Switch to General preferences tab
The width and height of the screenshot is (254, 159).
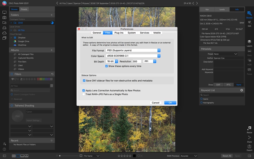coord(97,33)
